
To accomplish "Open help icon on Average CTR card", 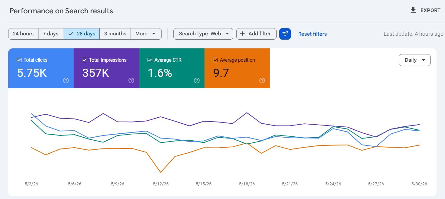I will [197, 80].
